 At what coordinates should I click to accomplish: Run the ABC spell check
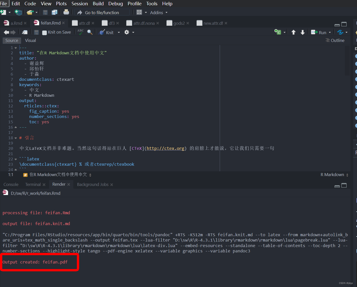(x=81, y=32)
